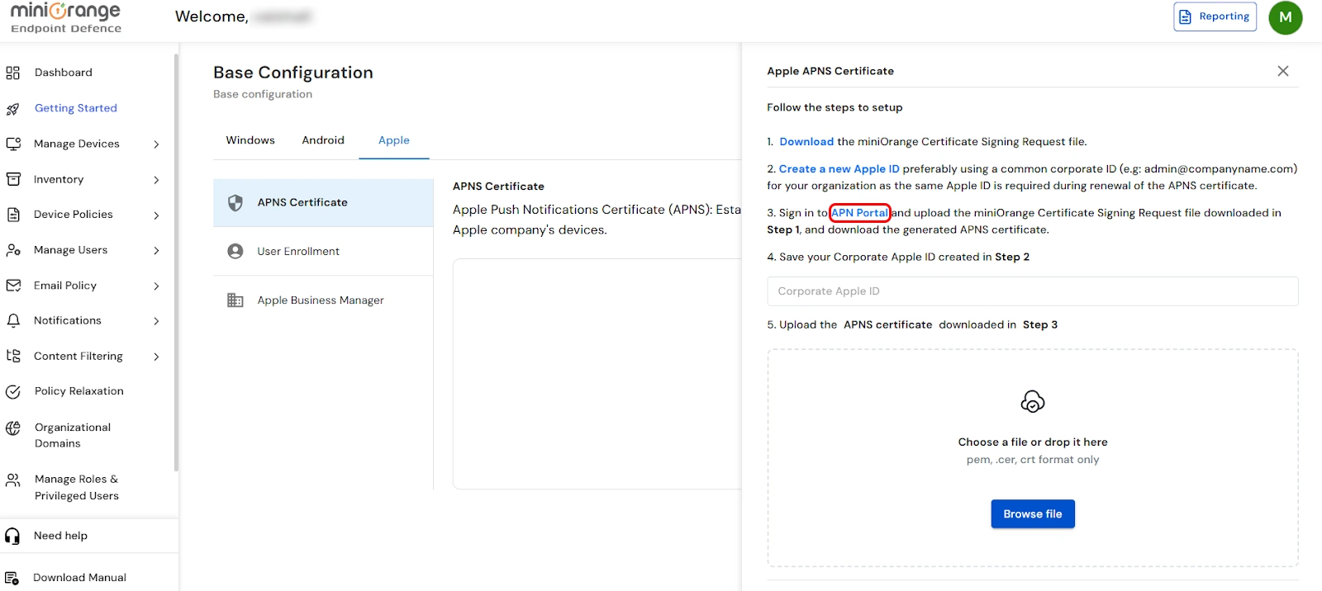Open the User Enrollment section
Image resolution: width=1322 pixels, height=591 pixels.
click(x=323, y=251)
